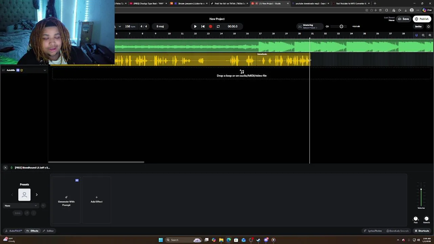The image size is (434, 244).
Task: Expand the metronome options chevron
Action: pyautogui.click(x=120, y=26)
